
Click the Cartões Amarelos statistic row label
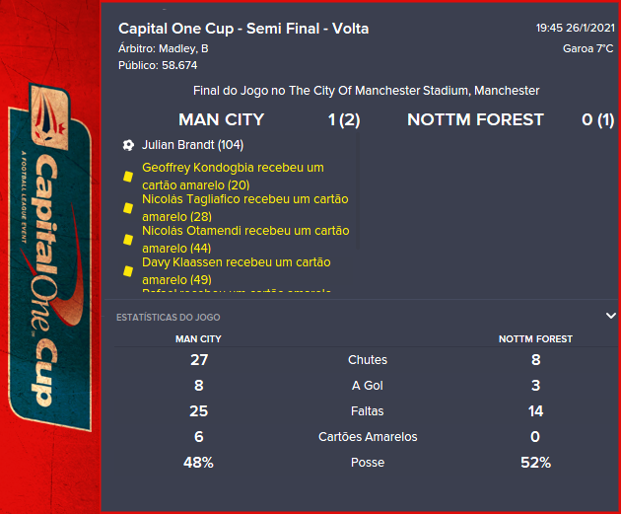pos(368,437)
